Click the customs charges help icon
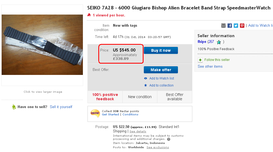The image size is (273, 152). (169, 139)
